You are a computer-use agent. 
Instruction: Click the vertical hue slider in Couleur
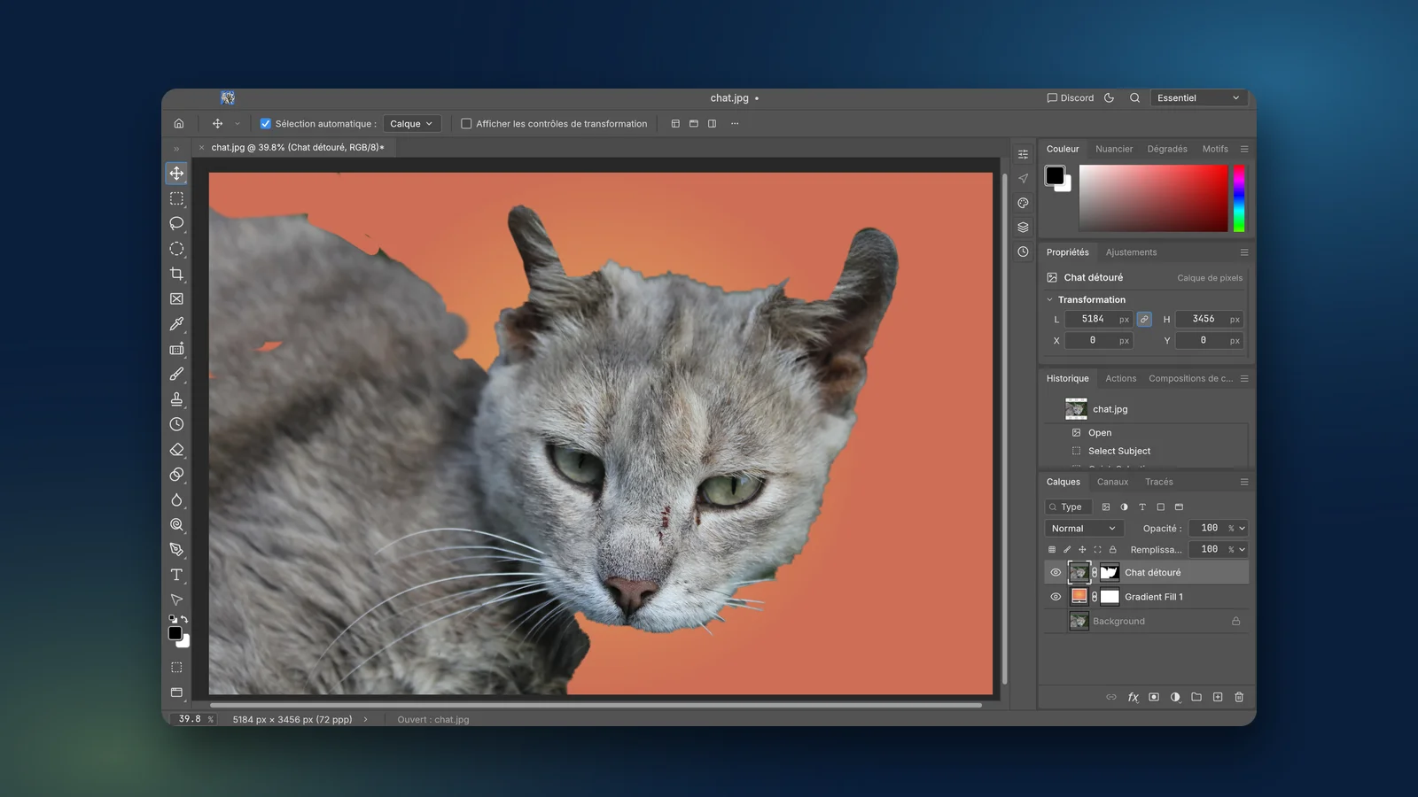point(1239,198)
